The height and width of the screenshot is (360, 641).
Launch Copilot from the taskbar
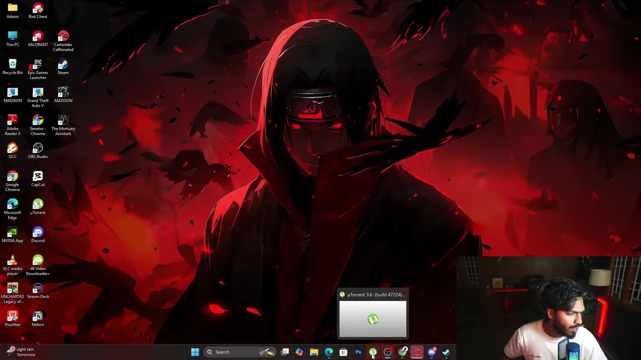[x=299, y=352]
